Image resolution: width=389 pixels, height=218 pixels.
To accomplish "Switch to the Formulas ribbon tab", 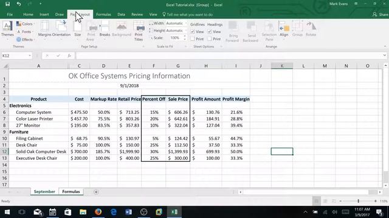I will 103,15.
